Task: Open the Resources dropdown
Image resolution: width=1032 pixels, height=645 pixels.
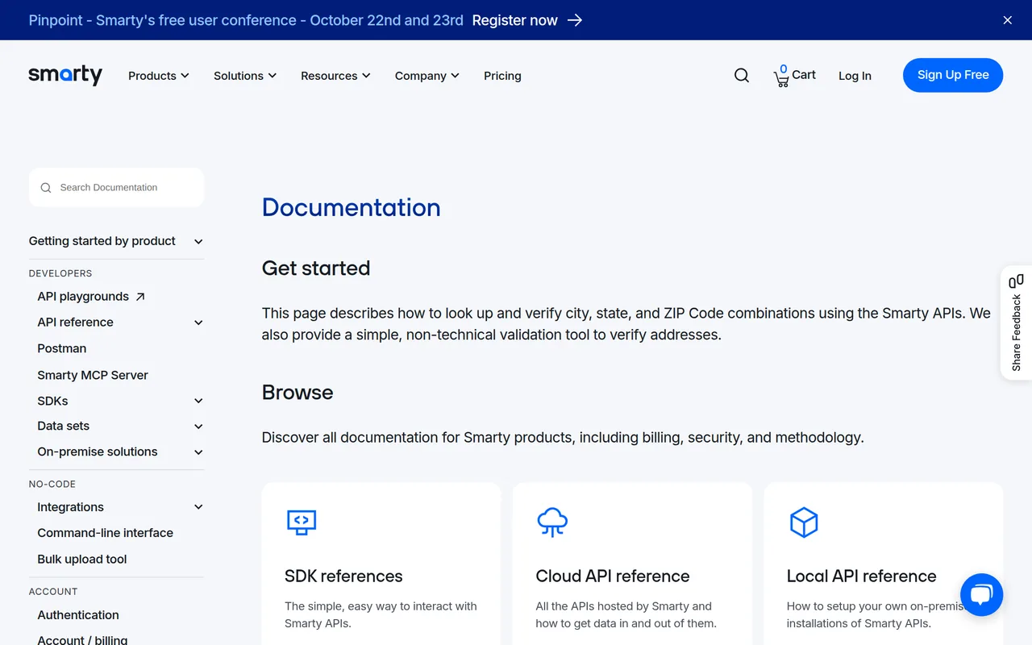Action: click(x=335, y=76)
